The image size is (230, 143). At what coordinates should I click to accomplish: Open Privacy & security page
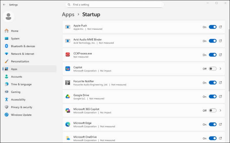[22, 107]
